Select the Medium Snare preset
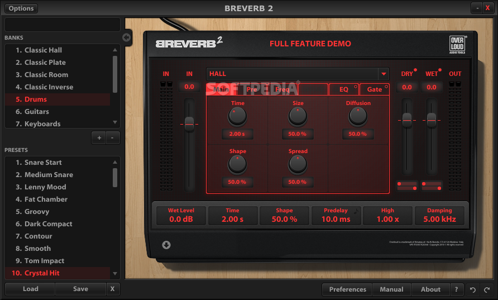The image size is (498, 300). [x=58, y=175]
